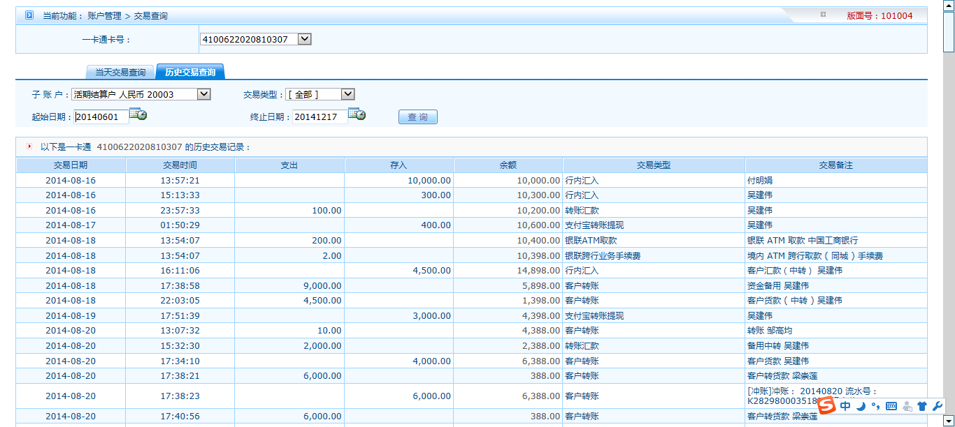Open the Sogou skin shirt icon

(921, 406)
